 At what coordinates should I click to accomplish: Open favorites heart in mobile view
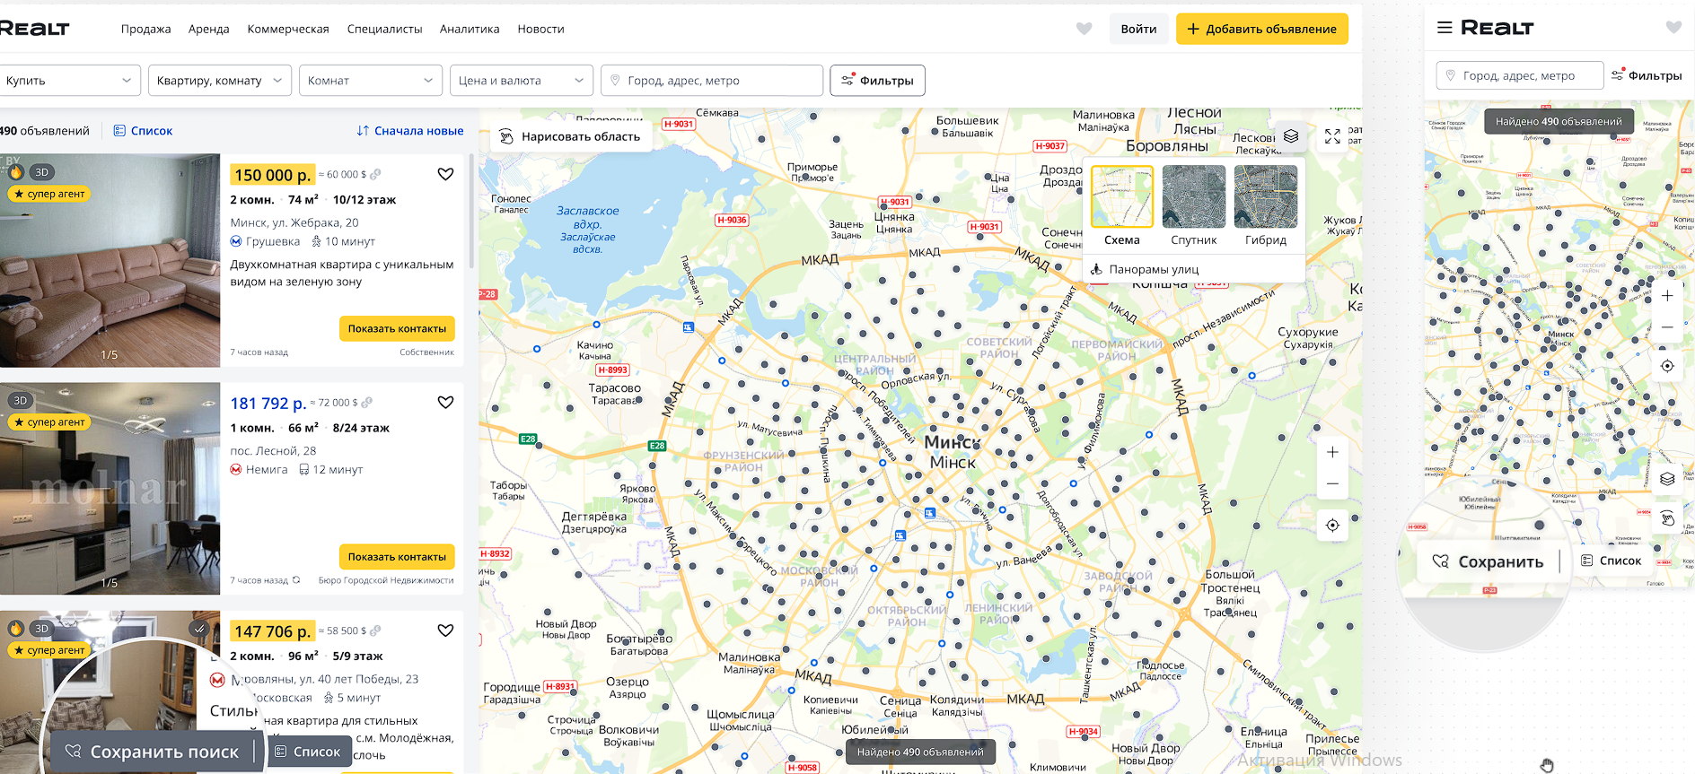1673,28
